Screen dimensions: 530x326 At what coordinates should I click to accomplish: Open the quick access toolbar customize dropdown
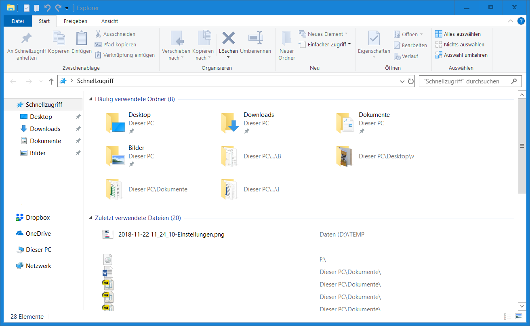[67, 8]
